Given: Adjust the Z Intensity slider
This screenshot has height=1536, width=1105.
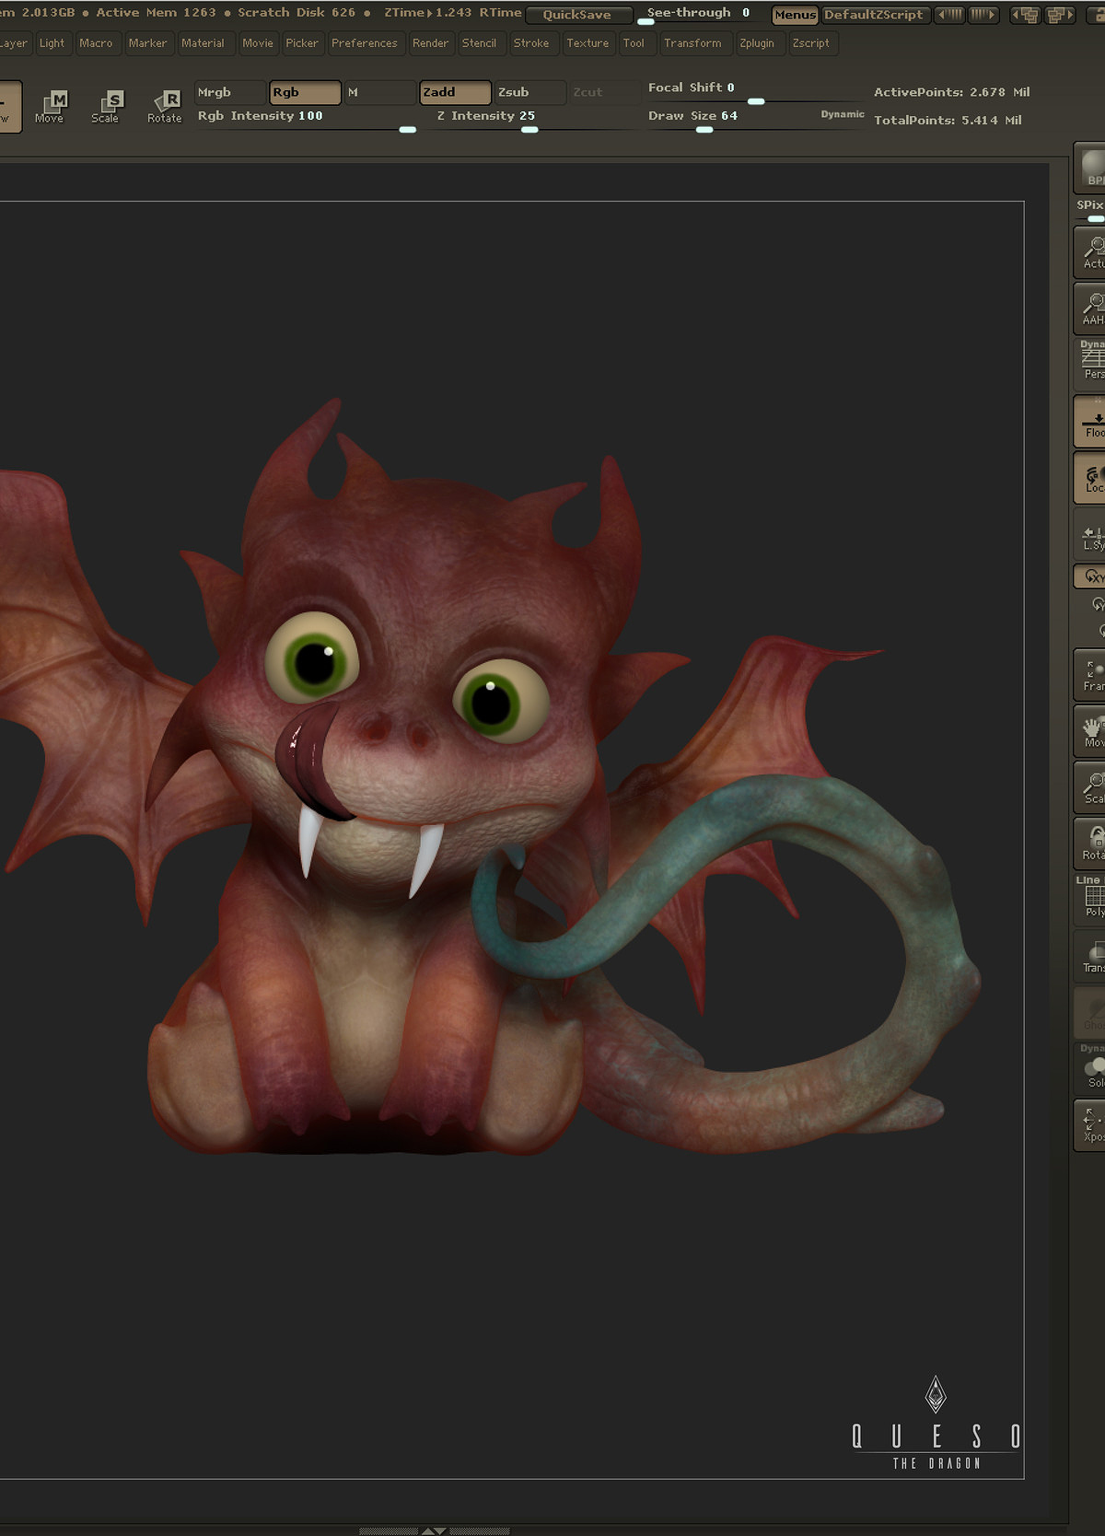Looking at the screenshot, I should (529, 120).
